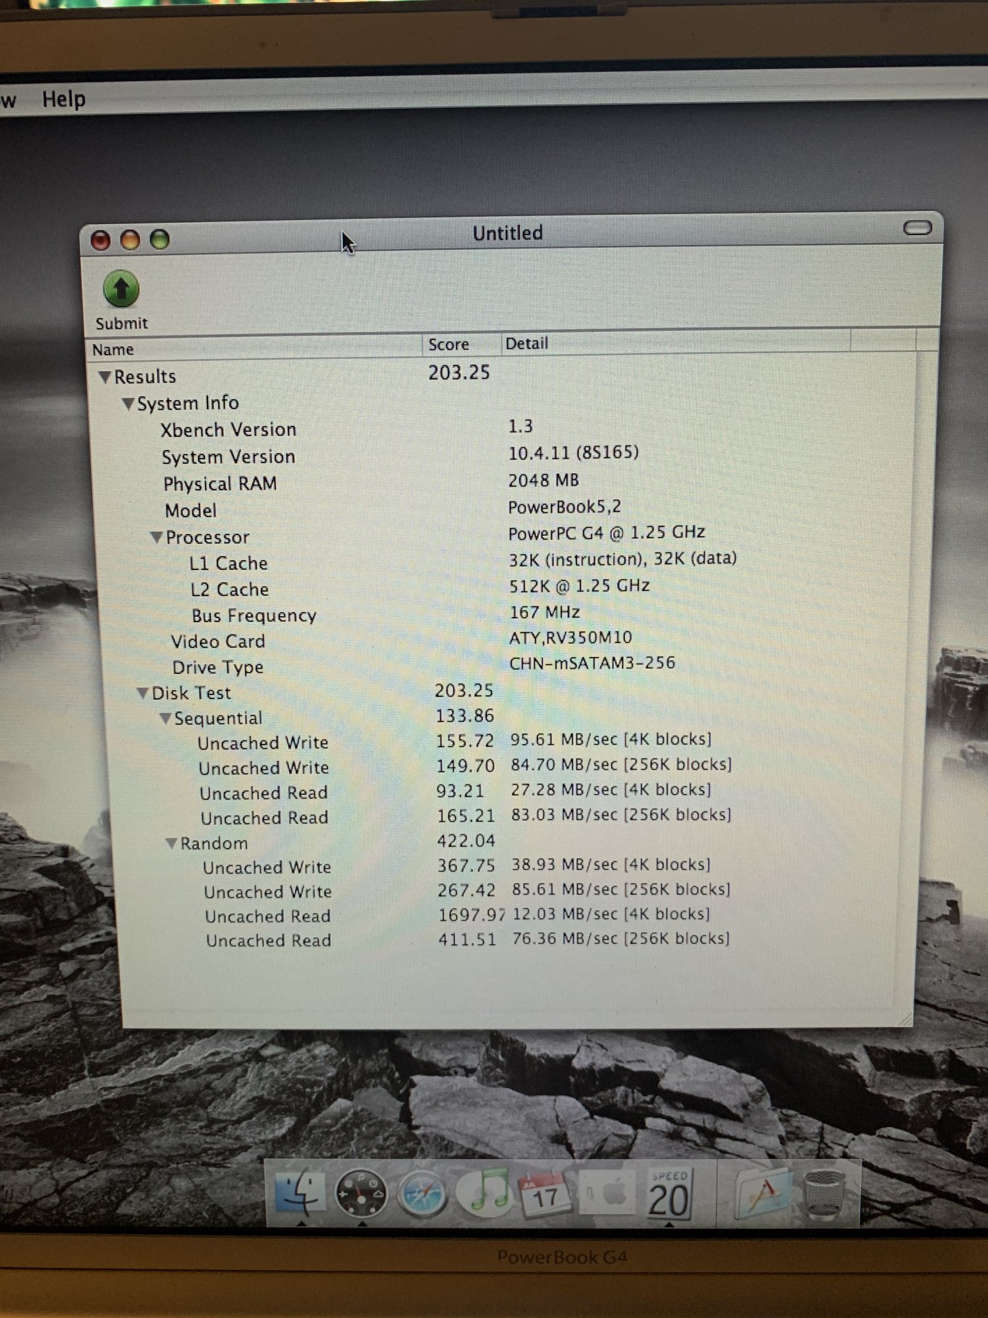988x1318 pixels.
Task: Collapse the System Info disclosure triangle
Action: (x=128, y=403)
